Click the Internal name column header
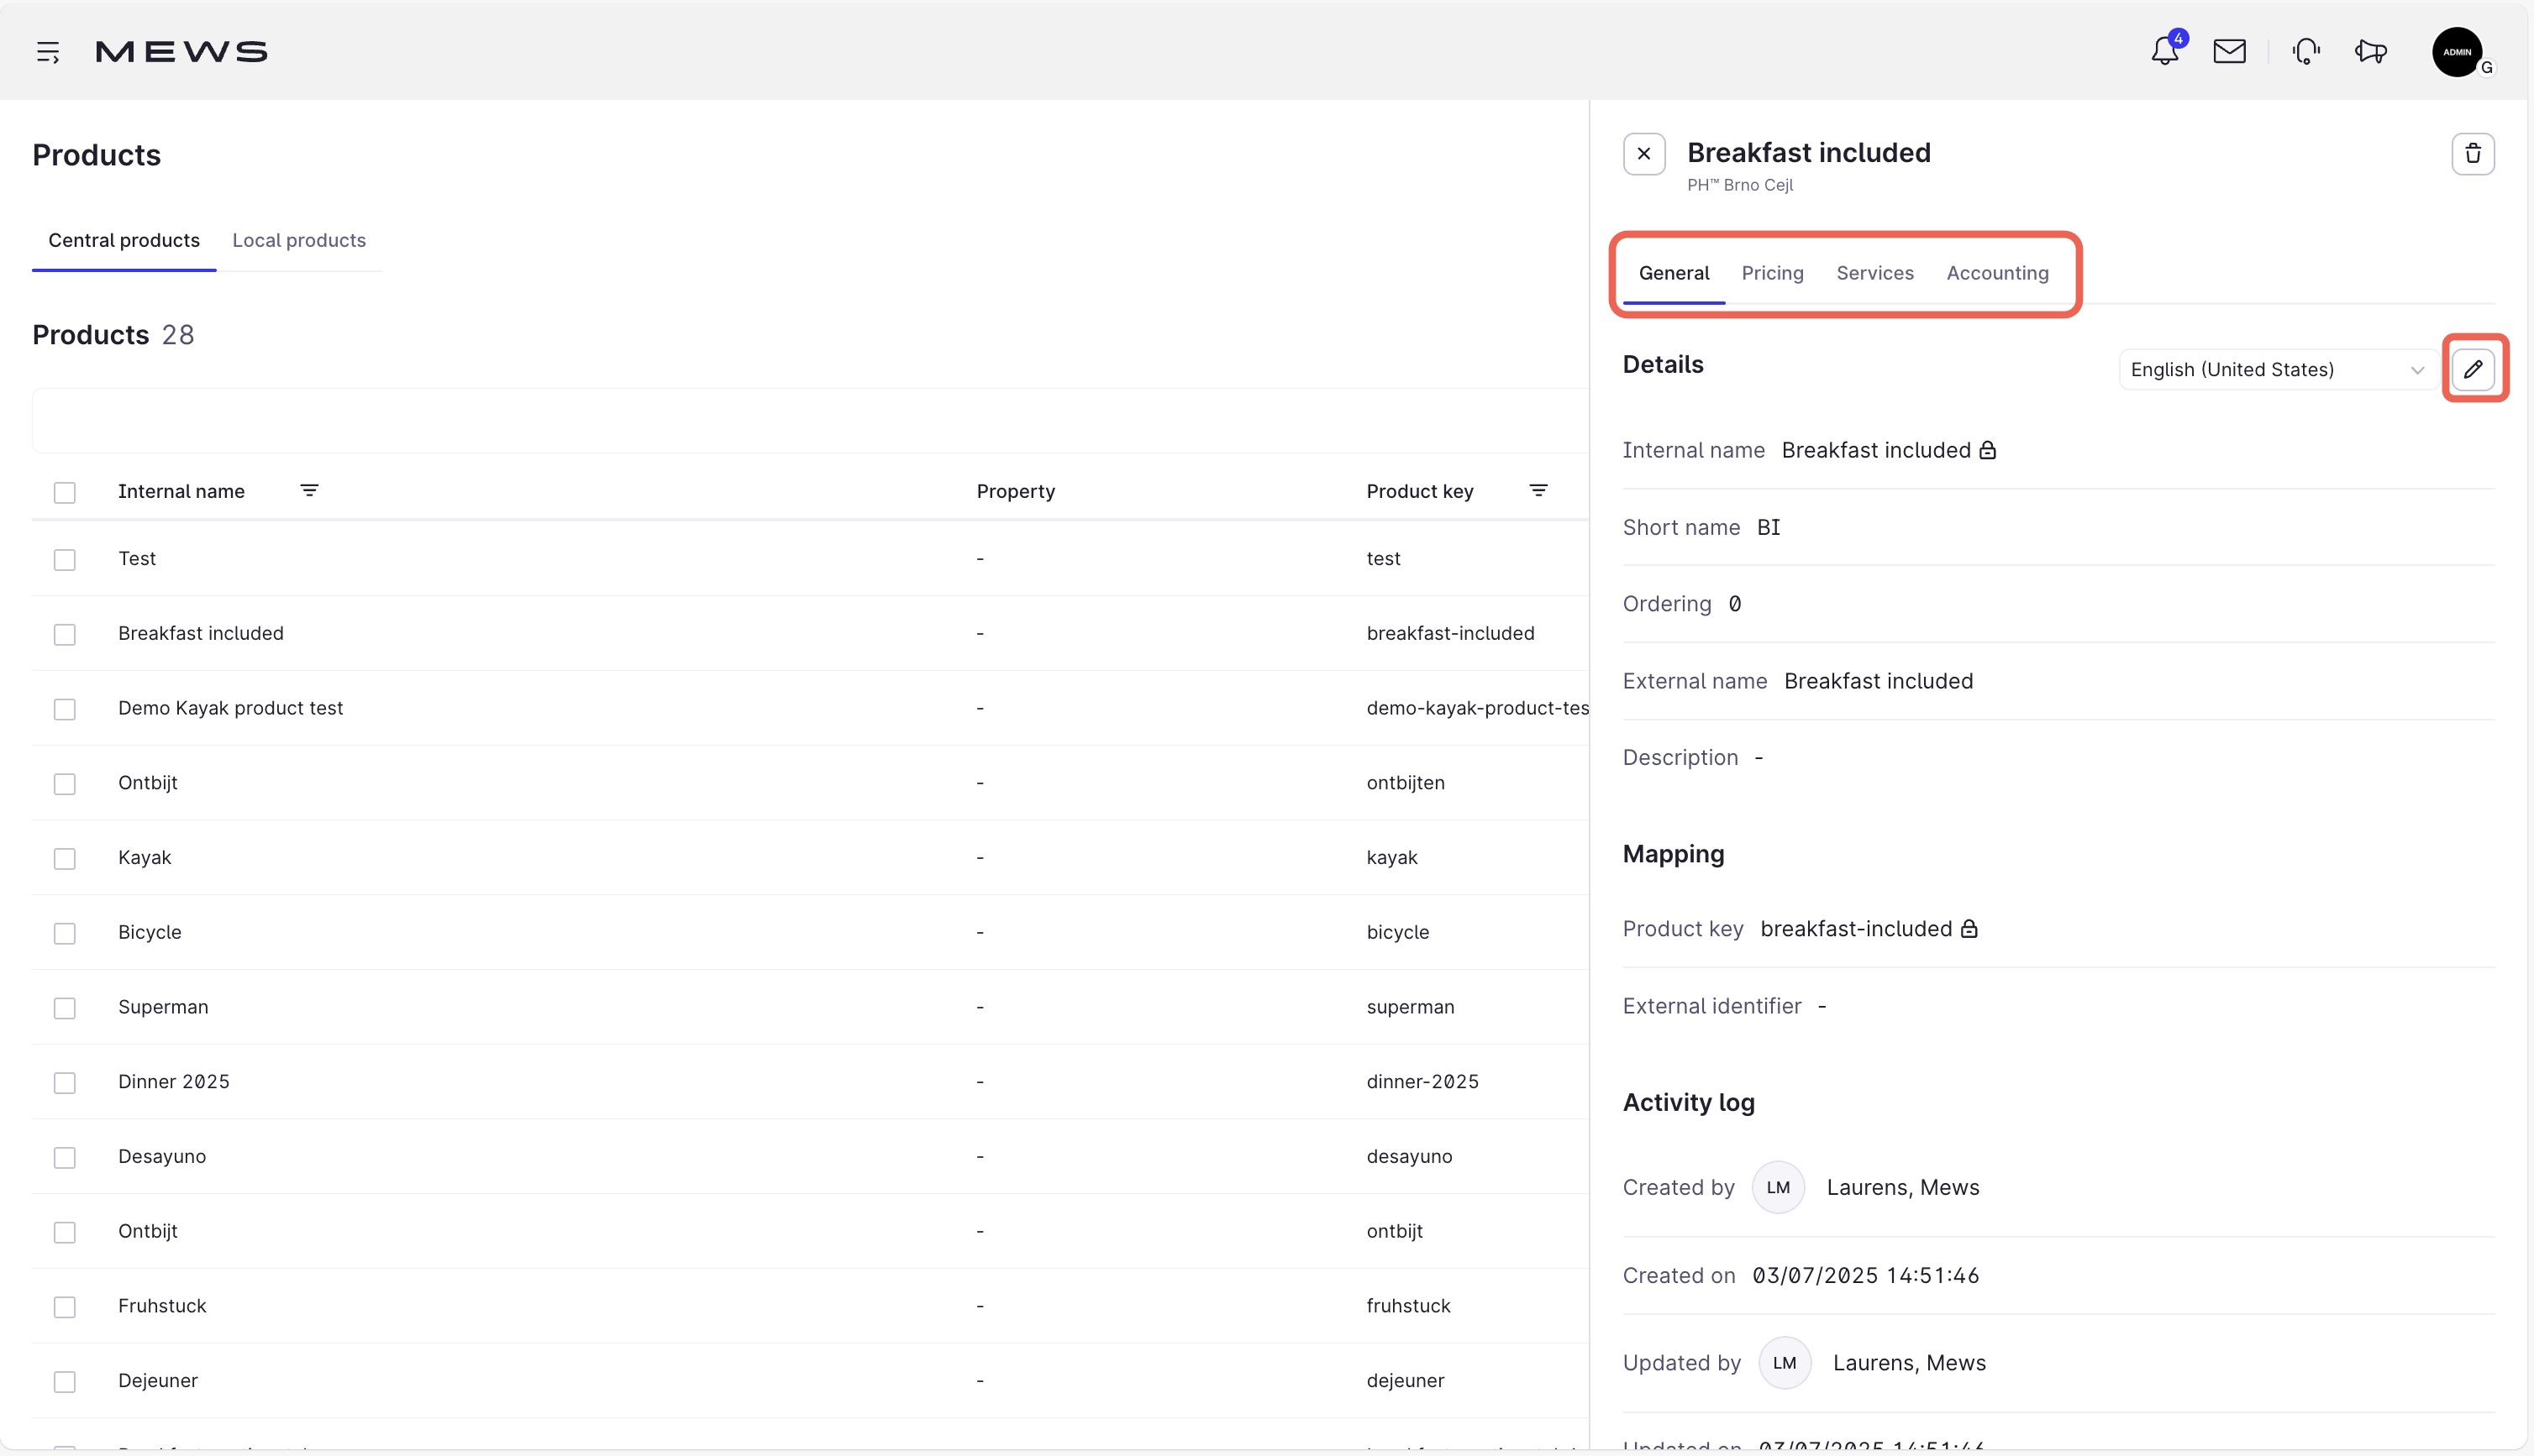Image resolution: width=2534 pixels, height=1456 pixels. coord(181,491)
